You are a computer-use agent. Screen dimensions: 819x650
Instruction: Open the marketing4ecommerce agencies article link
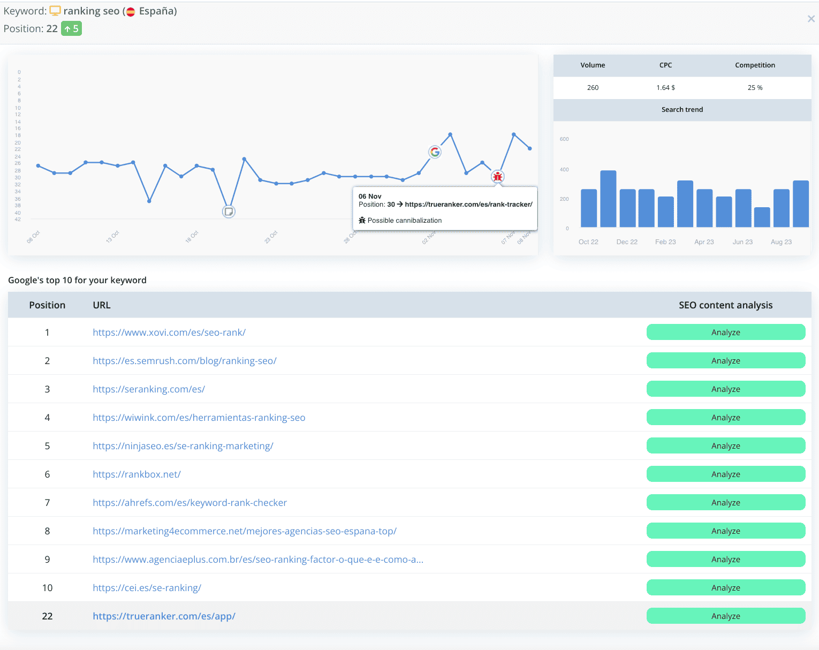tap(244, 531)
